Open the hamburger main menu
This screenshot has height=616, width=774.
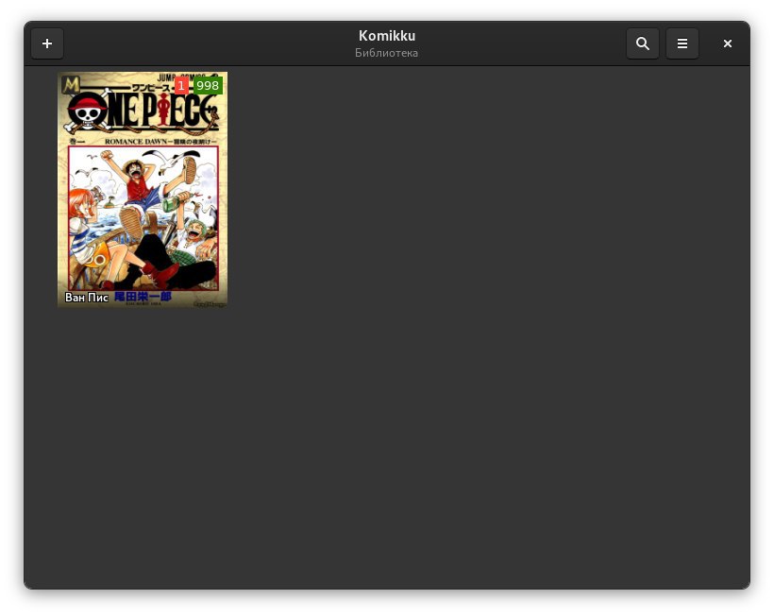click(682, 43)
